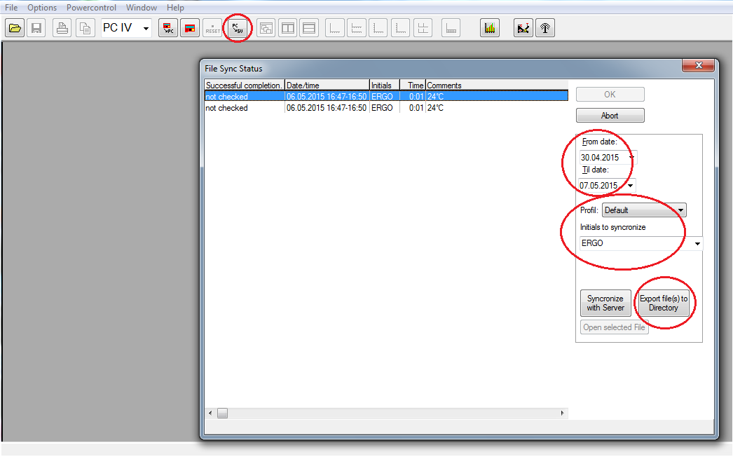Viewport: 733px width, 457px height.
Task: Open the Window menu
Action: 142,8
